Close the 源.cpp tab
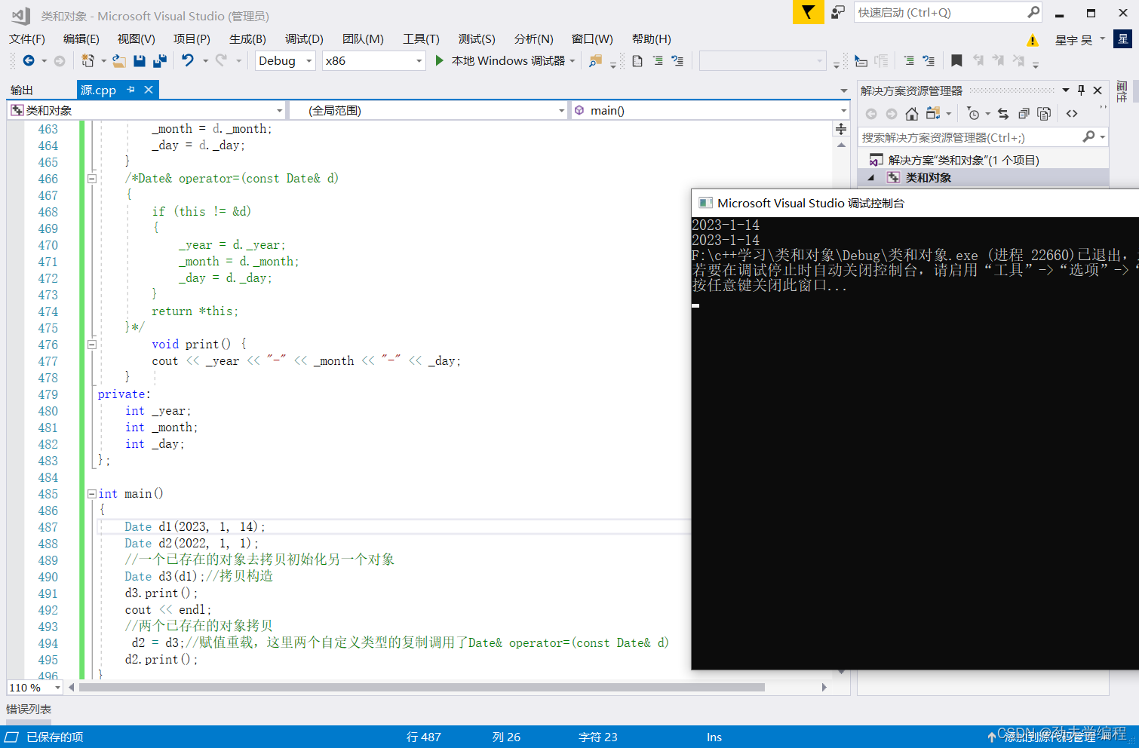 pos(149,90)
